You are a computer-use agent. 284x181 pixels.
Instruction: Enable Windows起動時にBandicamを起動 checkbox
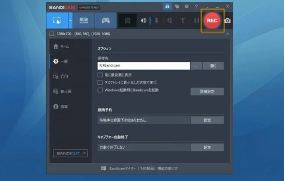tap(100, 90)
